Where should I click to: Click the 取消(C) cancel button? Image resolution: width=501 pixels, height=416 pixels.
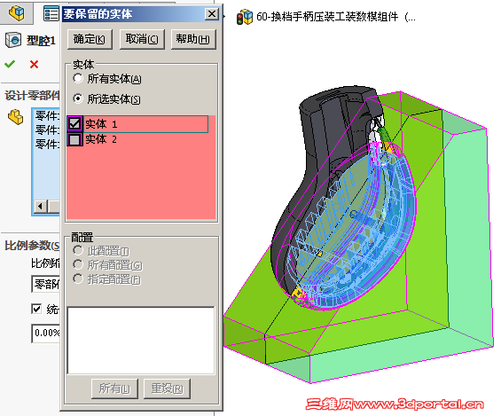[142, 39]
